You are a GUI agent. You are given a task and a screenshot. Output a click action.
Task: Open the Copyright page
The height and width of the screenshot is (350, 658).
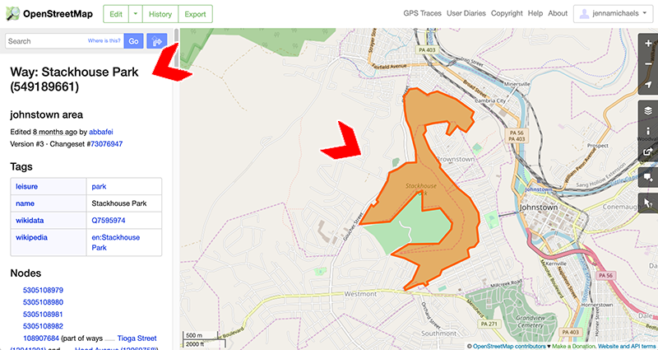[x=507, y=13]
